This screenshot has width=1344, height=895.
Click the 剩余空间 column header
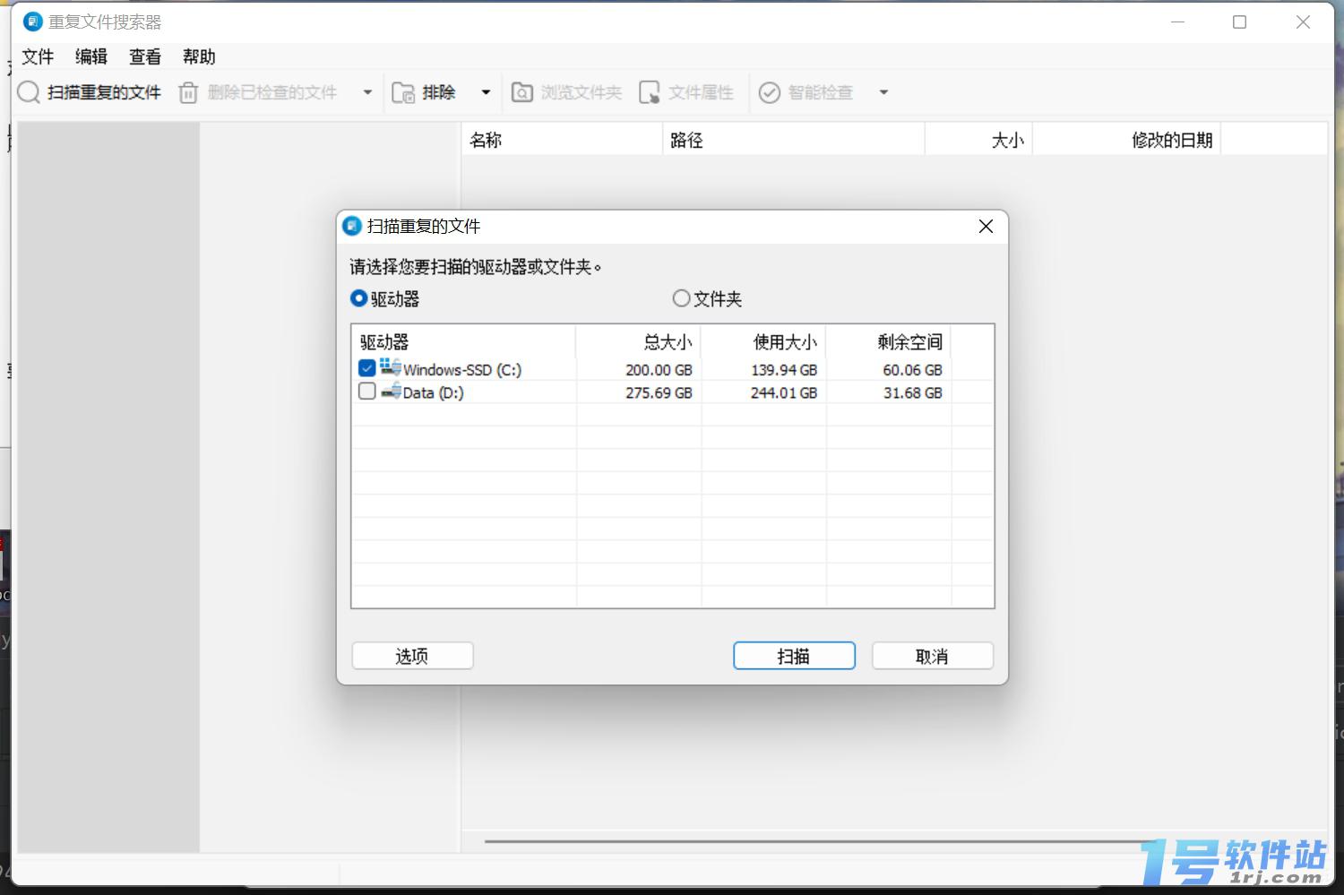889,341
